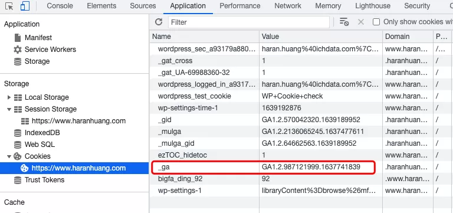The height and width of the screenshot is (213, 453).
Task: Open haranhuang.com under Session Storage
Action: coord(78,121)
